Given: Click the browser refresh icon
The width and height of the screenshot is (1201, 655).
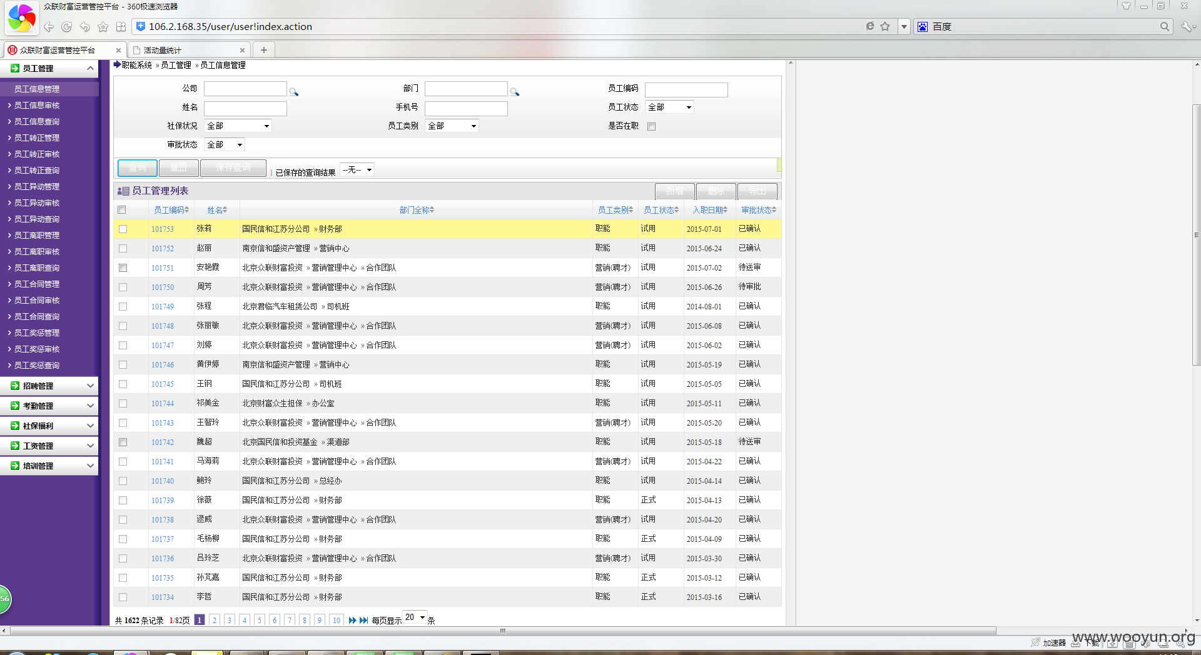Looking at the screenshot, I should coord(67,27).
